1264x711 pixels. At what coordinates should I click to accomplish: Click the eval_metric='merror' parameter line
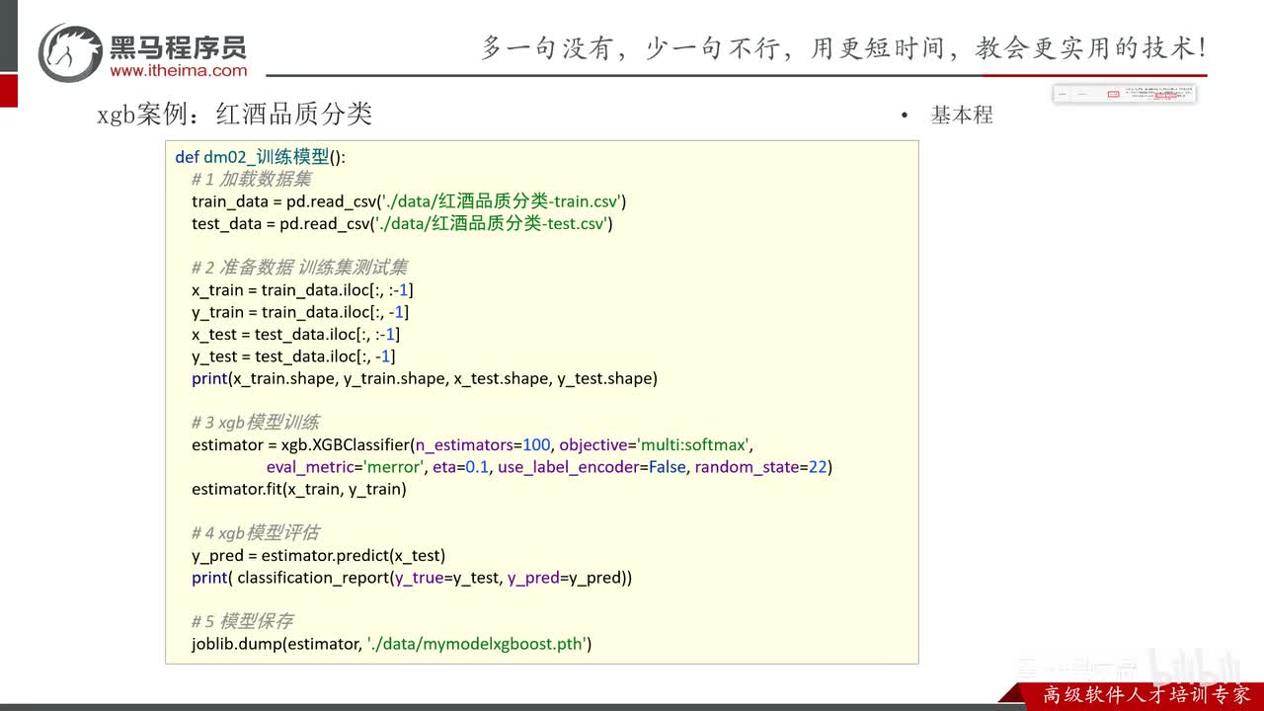click(549, 466)
